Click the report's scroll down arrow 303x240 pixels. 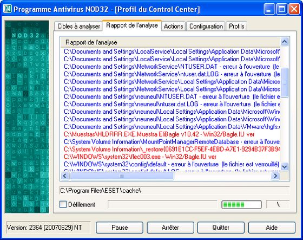pyautogui.click(x=285, y=166)
